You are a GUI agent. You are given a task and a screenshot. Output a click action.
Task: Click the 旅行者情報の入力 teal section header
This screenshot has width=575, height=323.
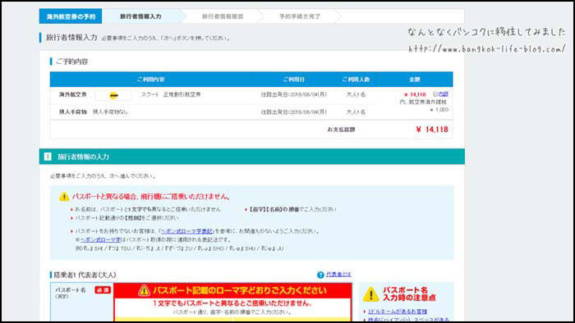252,157
